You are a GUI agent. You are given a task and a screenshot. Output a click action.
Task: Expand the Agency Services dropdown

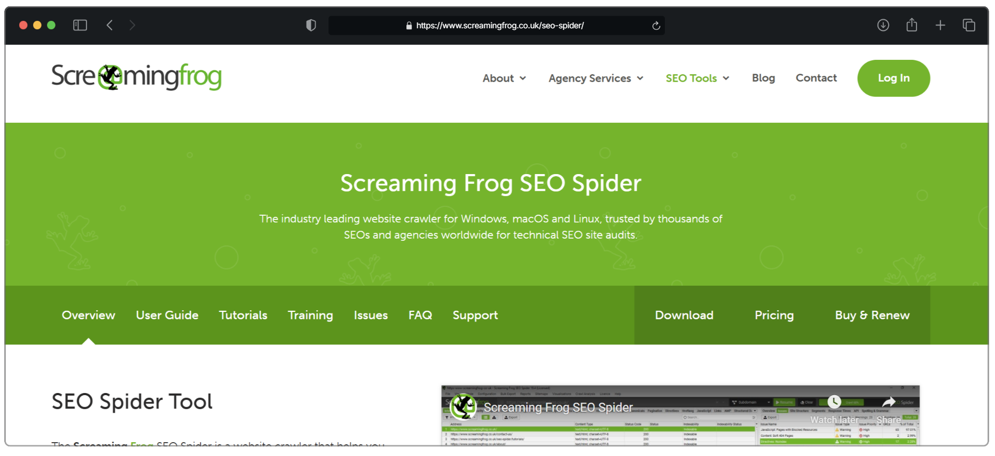coord(596,78)
